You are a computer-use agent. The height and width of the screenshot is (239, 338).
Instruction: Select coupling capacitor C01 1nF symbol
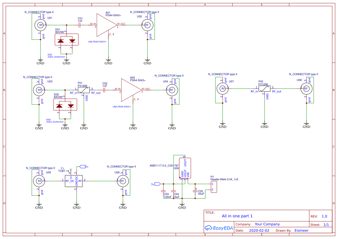coord(79,25)
